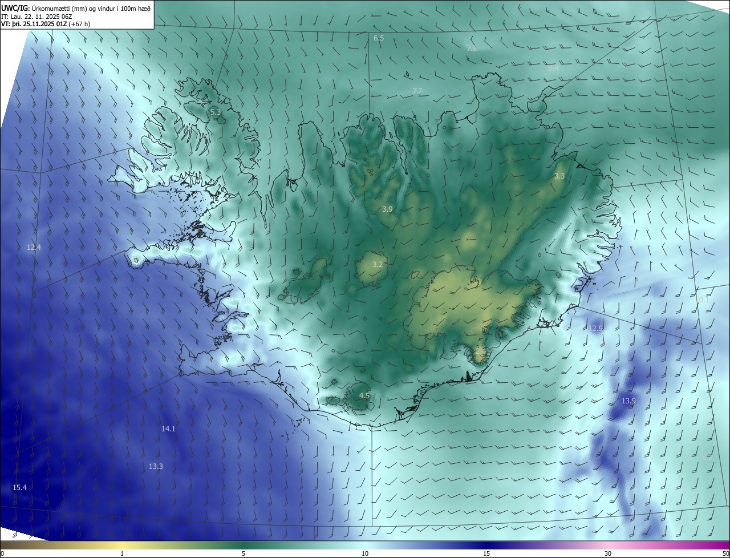730x558 pixels.
Task: Click the '10.1' value label on the map
Action: click(701, 300)
